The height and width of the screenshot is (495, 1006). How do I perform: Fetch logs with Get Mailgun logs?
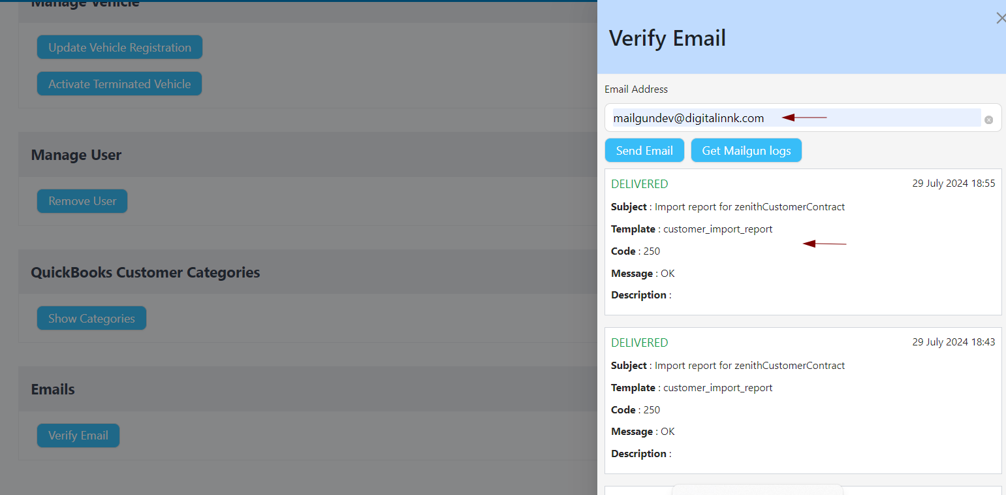pos(746,150)
